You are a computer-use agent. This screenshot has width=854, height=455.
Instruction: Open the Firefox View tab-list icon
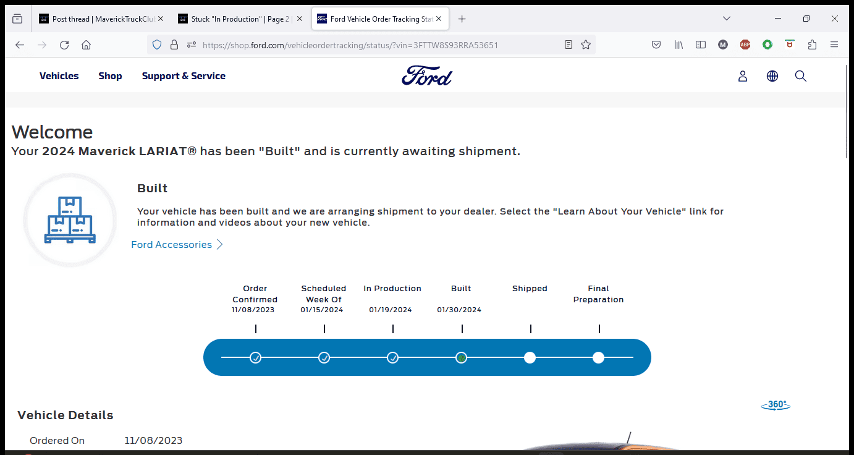[17, 19]
